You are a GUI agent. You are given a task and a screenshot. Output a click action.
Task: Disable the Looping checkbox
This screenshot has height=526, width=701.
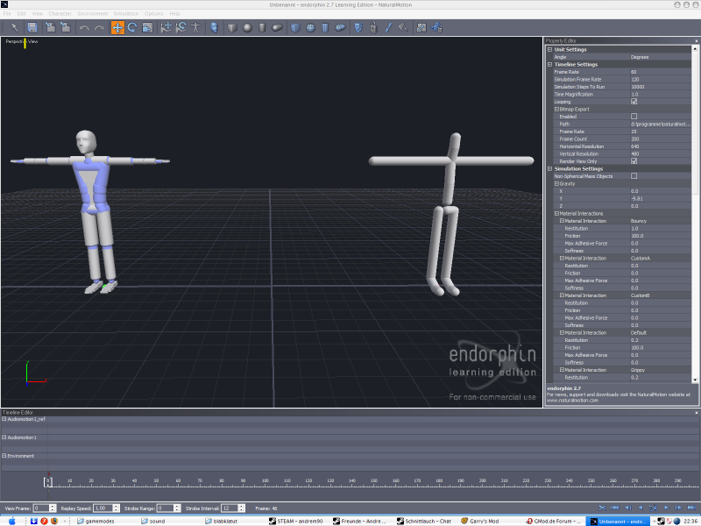(x=634, y=102)
